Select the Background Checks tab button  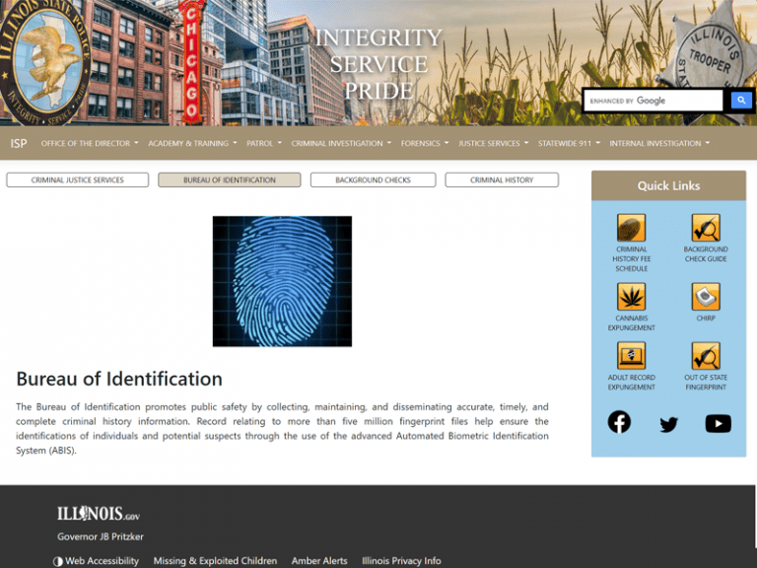pos(373,179)
